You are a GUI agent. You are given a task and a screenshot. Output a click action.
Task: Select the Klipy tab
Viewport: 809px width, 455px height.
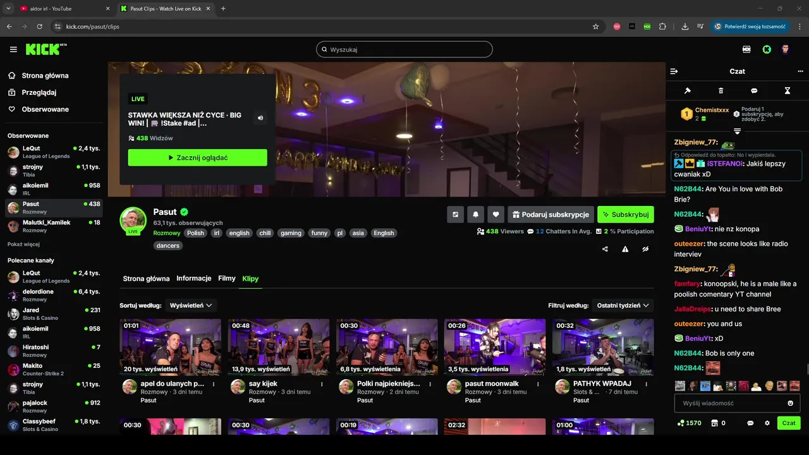coord(250,279)
